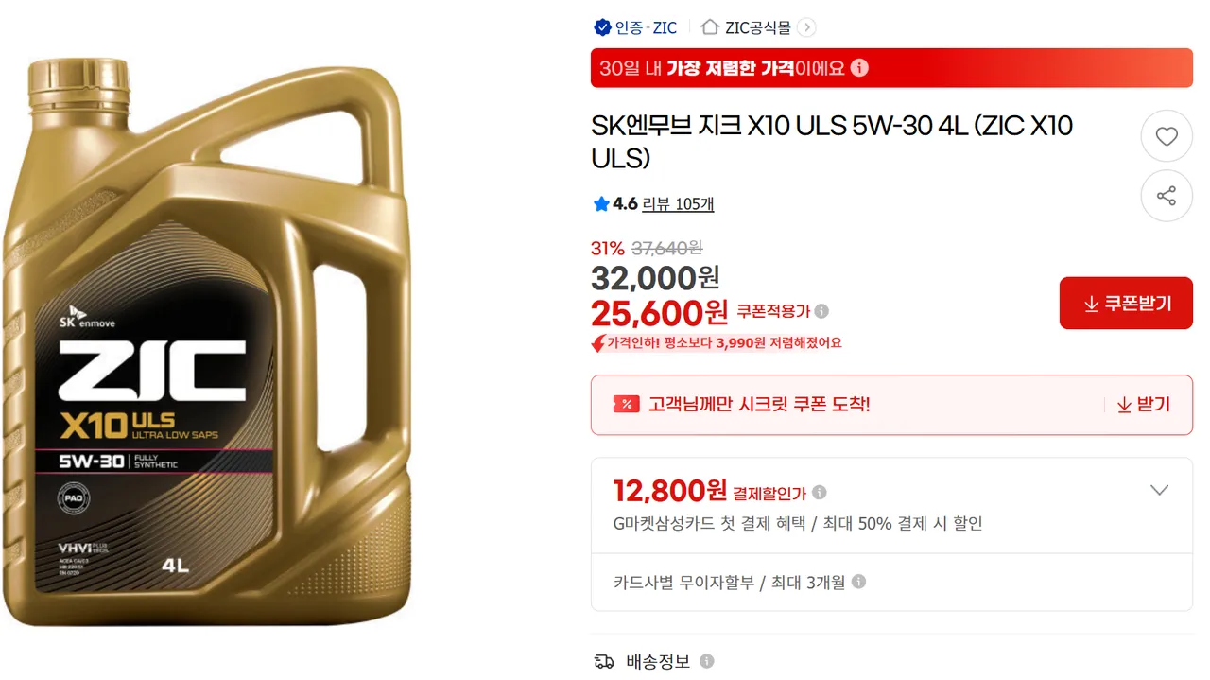Click info icon next to 결제할인가
This screenshot has height=680, width=1210.
(819, 493)
